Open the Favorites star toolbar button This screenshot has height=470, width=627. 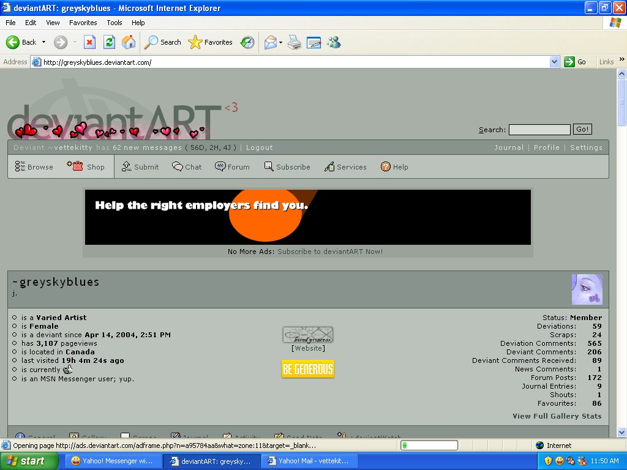[x=211, y=42]
